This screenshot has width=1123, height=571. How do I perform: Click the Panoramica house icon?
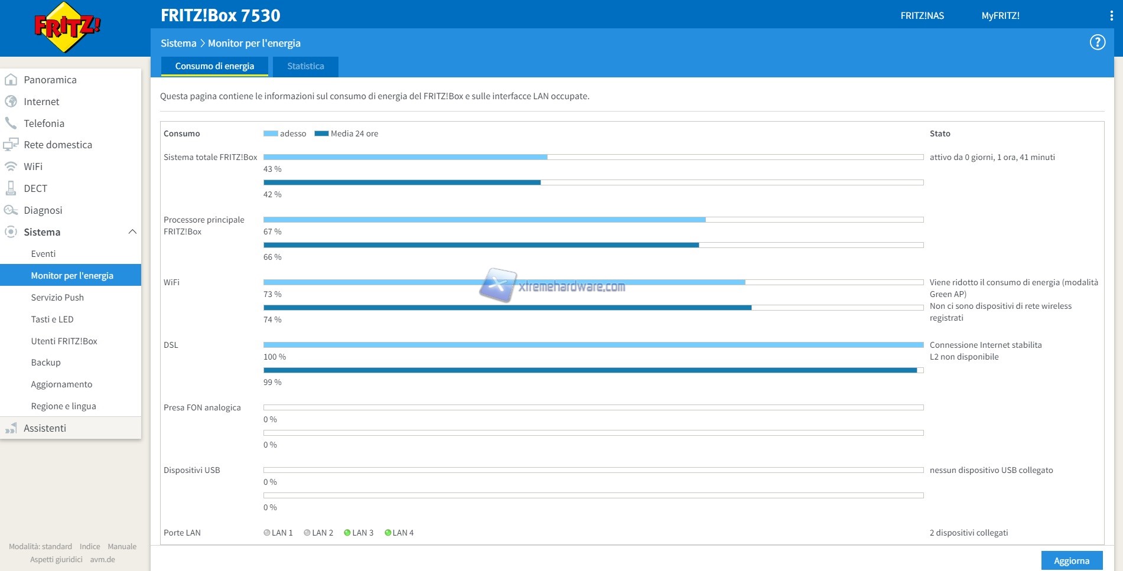11,80
